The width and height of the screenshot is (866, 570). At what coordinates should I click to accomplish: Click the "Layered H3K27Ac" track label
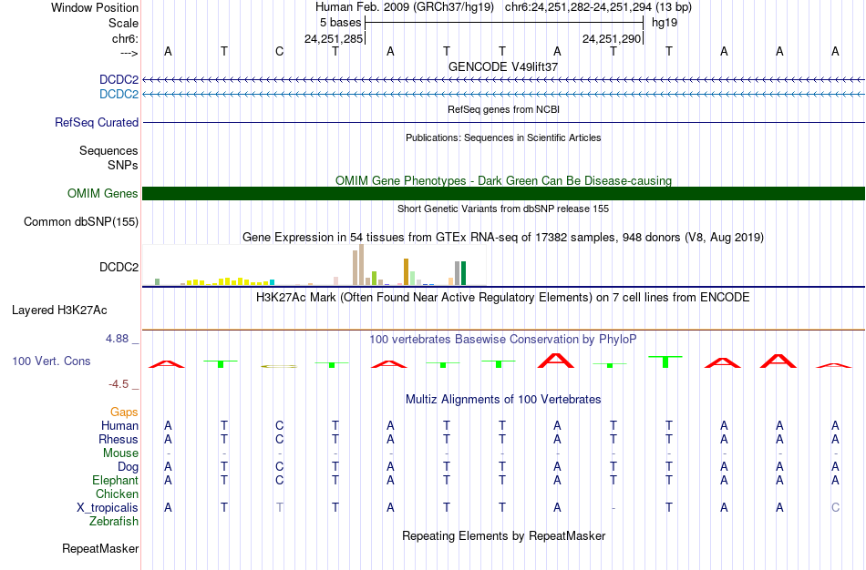(59, 310)
